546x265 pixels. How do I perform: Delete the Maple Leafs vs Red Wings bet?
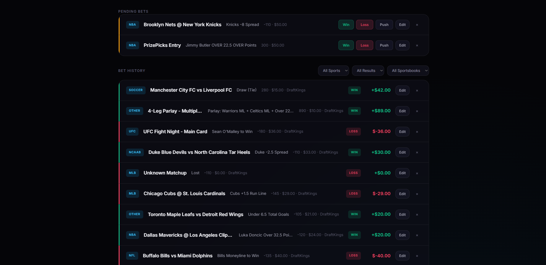point(417,215)
